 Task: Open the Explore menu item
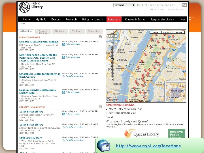click(56, 19)
